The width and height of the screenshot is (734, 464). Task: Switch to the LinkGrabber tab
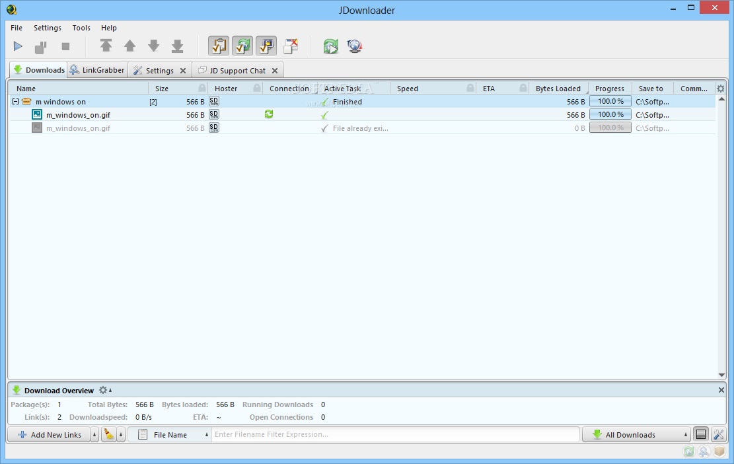97,70
